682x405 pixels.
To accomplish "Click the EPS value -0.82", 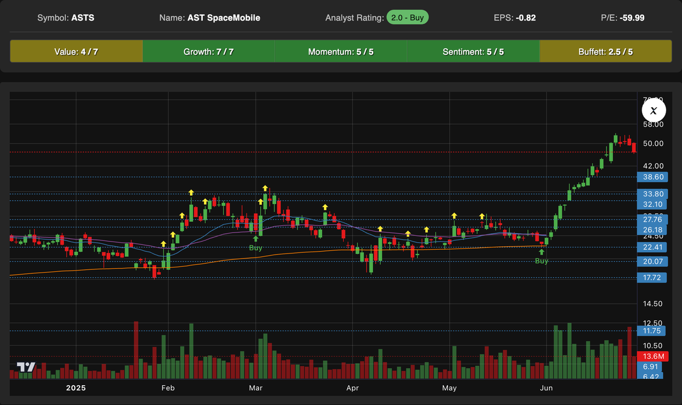I will [x=526, y=18].
